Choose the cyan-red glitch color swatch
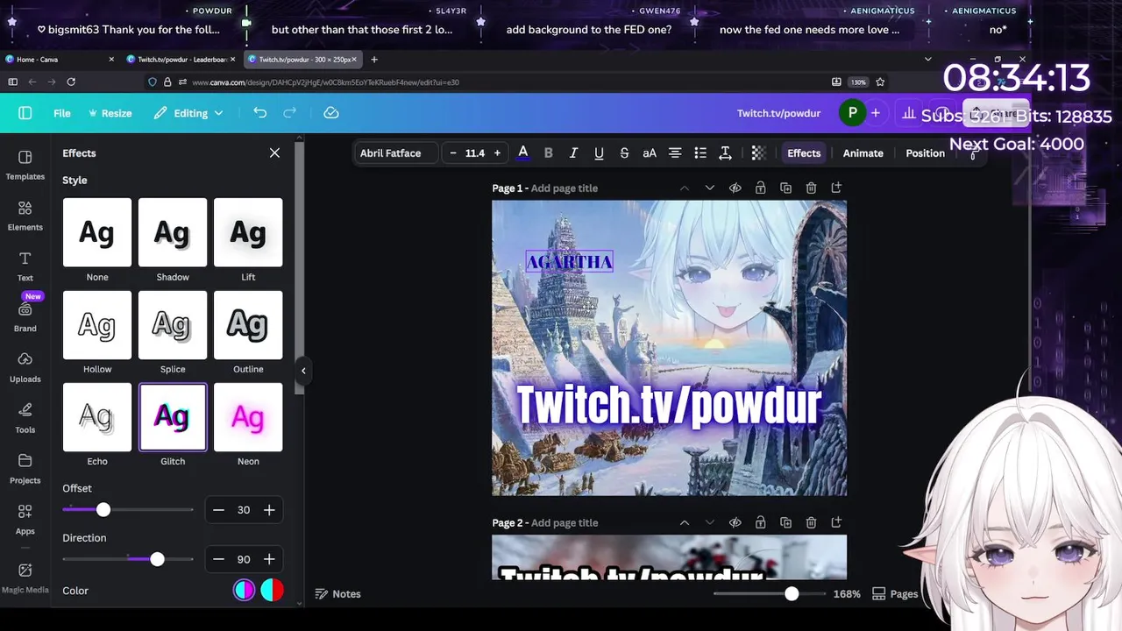This screenshot has width=1122, height=631. [272, 591]
